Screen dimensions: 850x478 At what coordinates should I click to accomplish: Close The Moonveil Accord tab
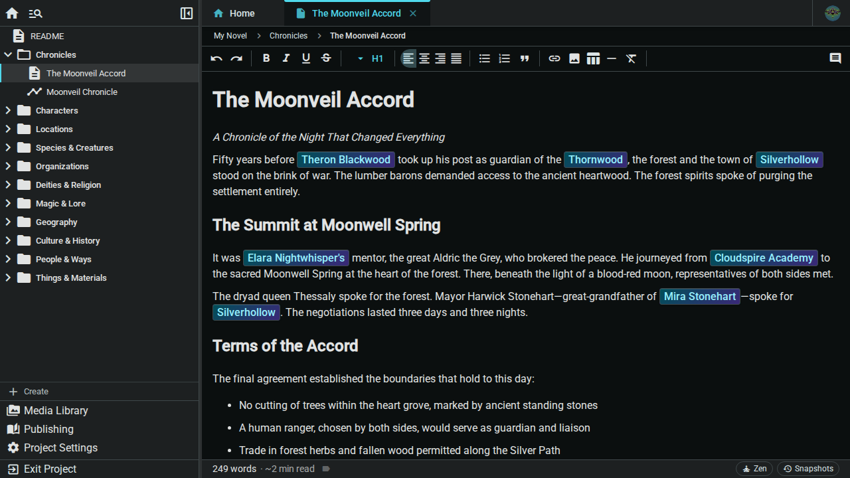pos(413,13)
